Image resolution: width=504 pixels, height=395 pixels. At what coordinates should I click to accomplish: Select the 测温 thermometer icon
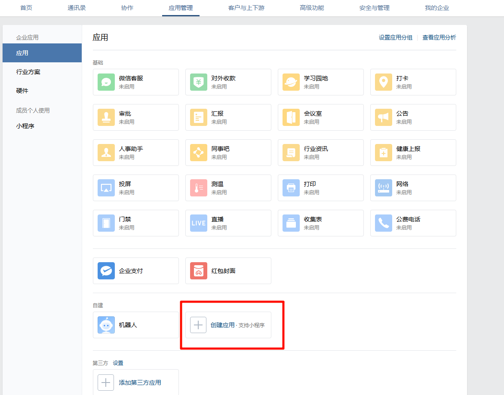tap(198, 188)
